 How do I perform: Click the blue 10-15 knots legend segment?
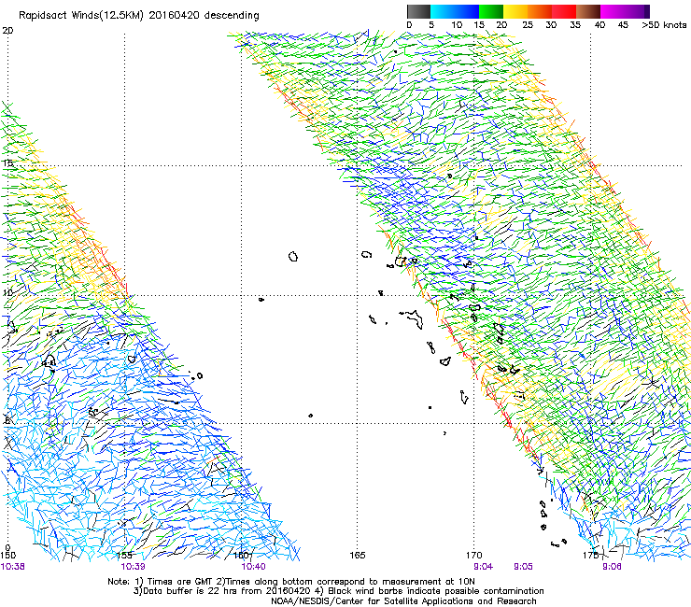[467, 11]
